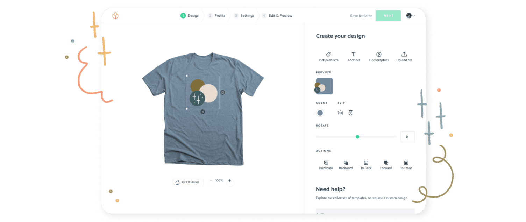Click Save for later link

coord(361,16)
